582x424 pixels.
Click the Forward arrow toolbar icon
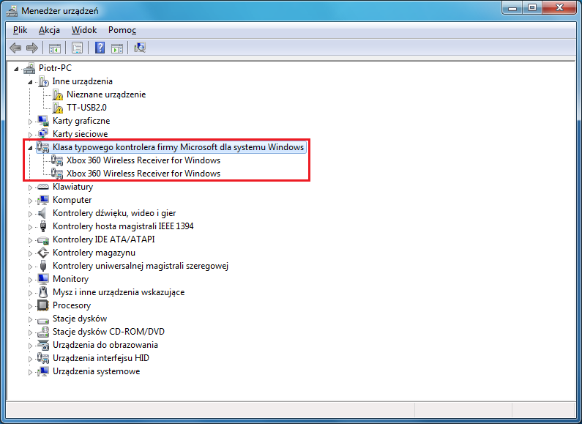pyautogui.click(x=32, y=48)
